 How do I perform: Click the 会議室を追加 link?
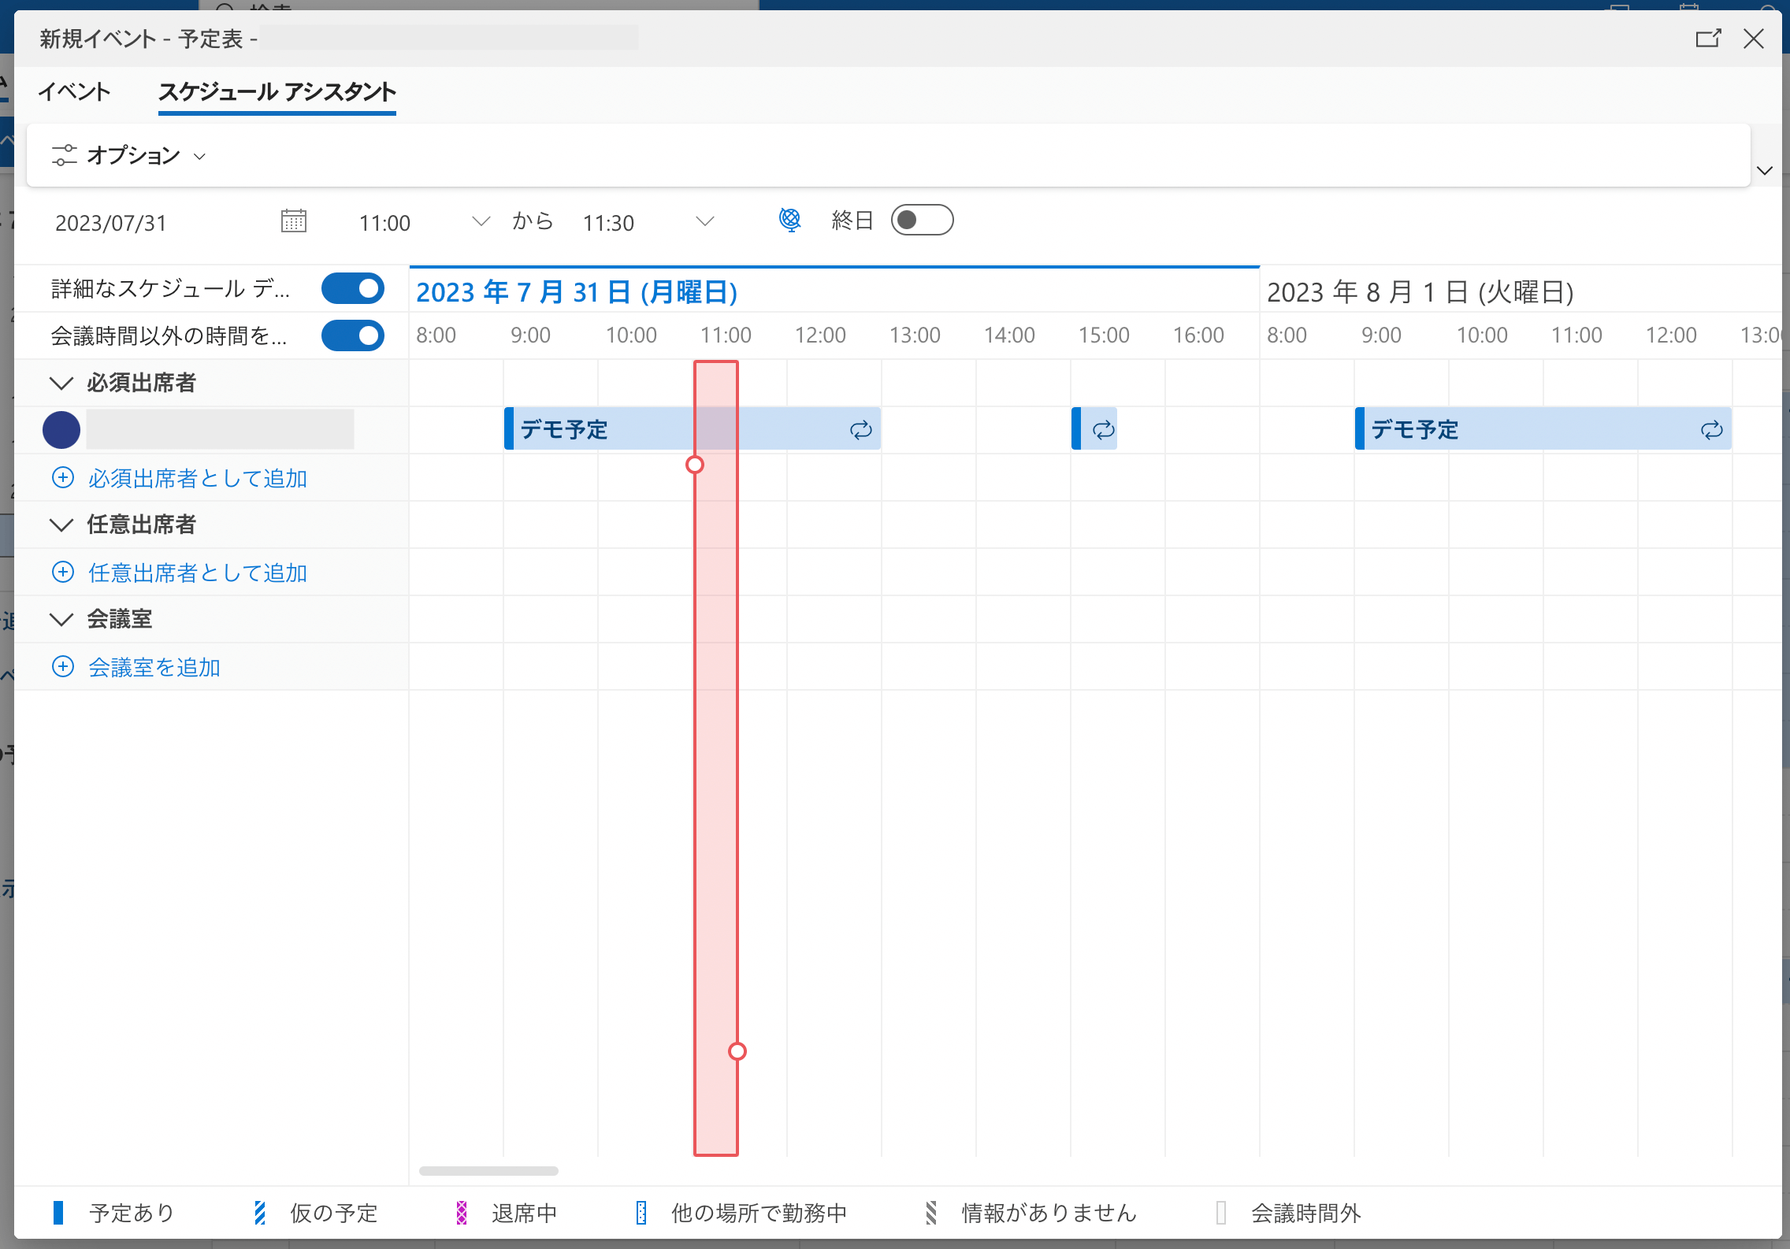point(154,667)
